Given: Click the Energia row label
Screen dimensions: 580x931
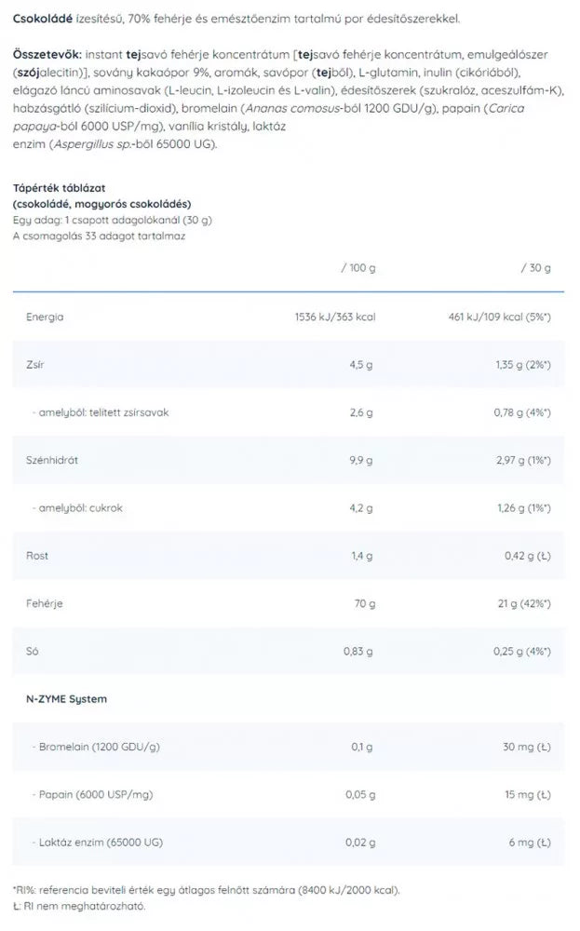Looking at the screenshot, I should click(45, 317).
